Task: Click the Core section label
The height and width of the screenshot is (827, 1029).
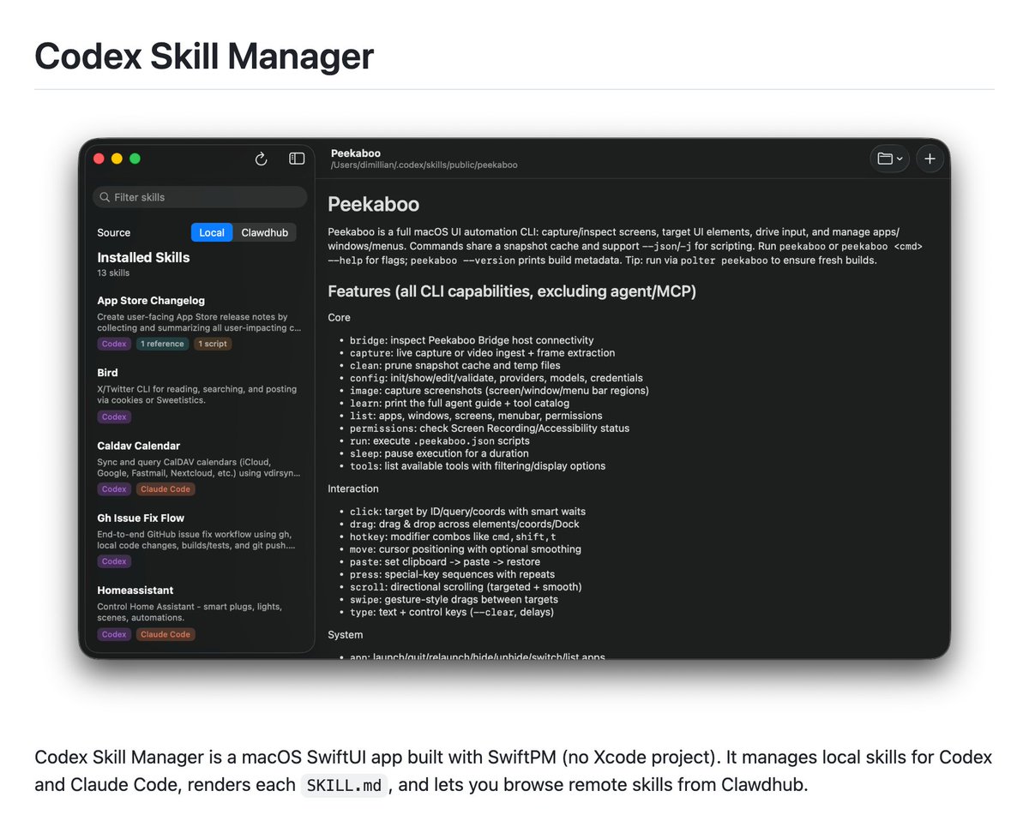Action: click(340, 317)
